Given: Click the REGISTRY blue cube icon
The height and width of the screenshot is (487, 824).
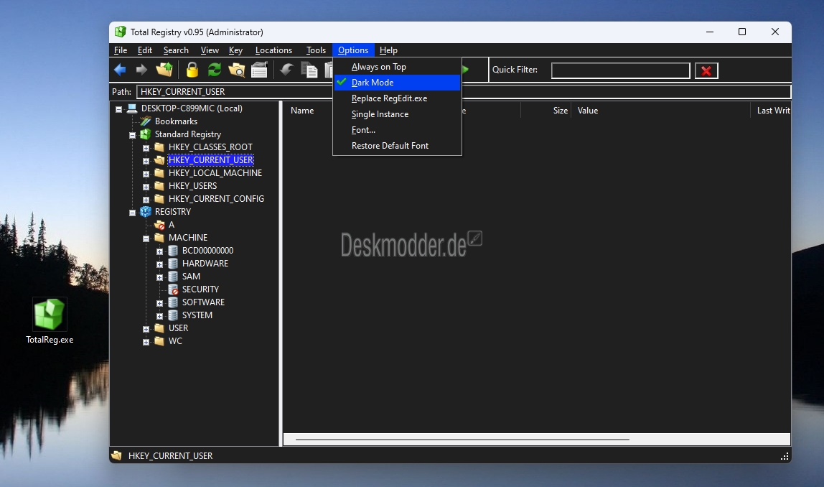Looking at the screenshot, I should coord(146,211).
